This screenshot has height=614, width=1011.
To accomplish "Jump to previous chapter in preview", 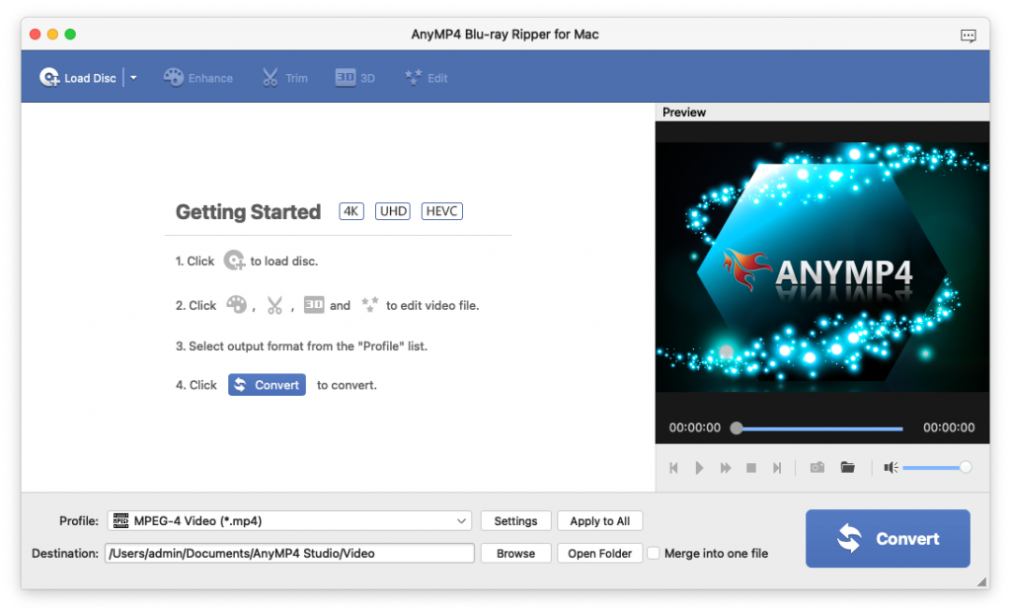I will (x=673, y=468).
